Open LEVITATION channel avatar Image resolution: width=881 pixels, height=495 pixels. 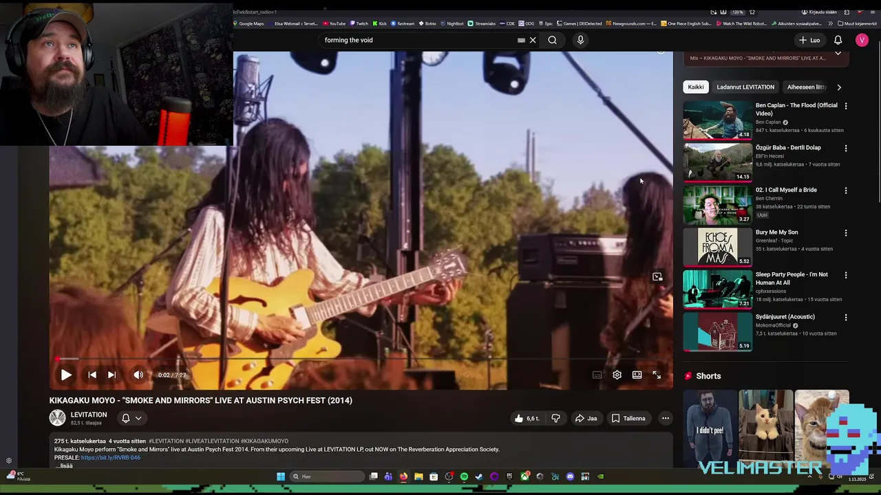tap(57, 417)
